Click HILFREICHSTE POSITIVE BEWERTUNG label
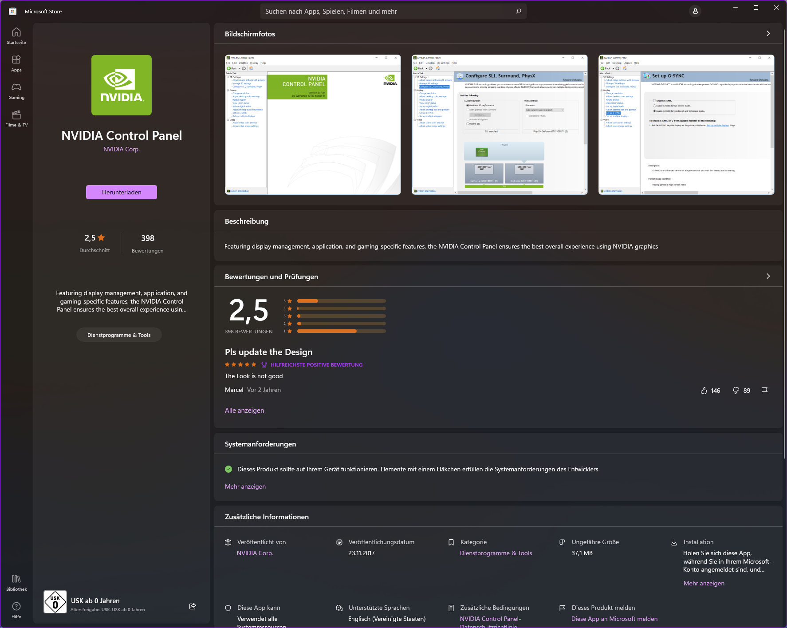Viewport: 787px width, 628px height. coord(317,365)
